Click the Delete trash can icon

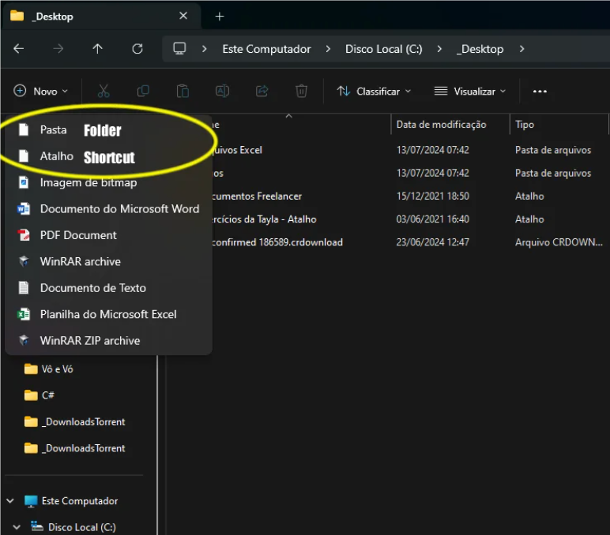(301, 92)
